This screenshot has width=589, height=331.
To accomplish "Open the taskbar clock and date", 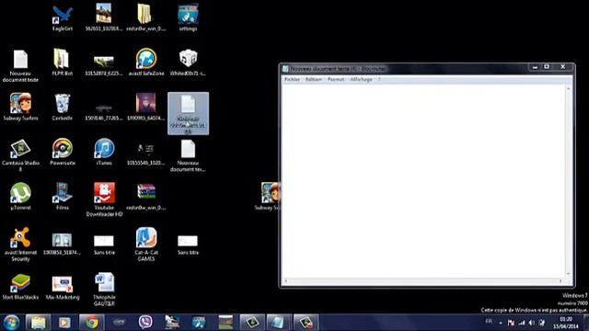I will [565, 323].
